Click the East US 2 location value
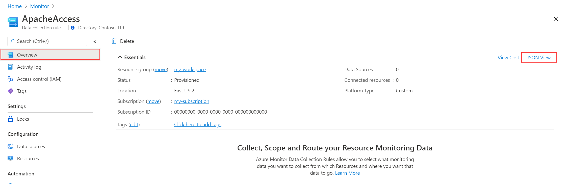 coord(184,91)
